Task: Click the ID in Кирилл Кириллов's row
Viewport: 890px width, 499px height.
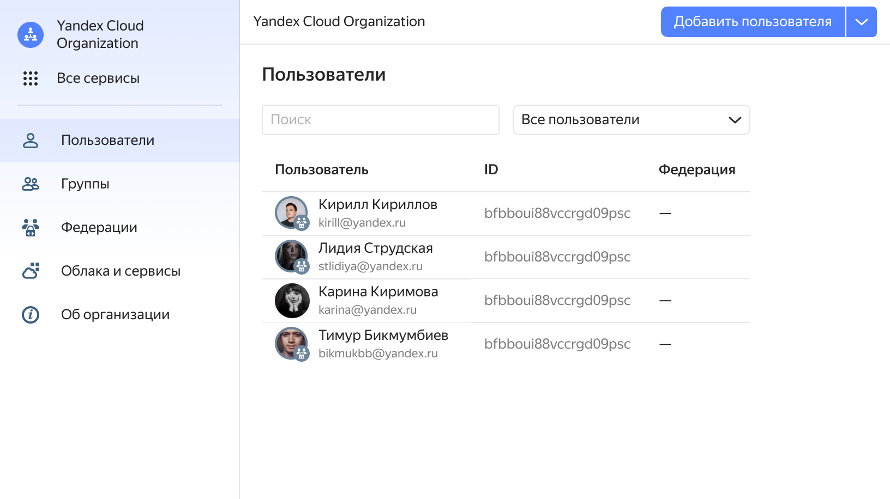Action: [x=557, y=214]
